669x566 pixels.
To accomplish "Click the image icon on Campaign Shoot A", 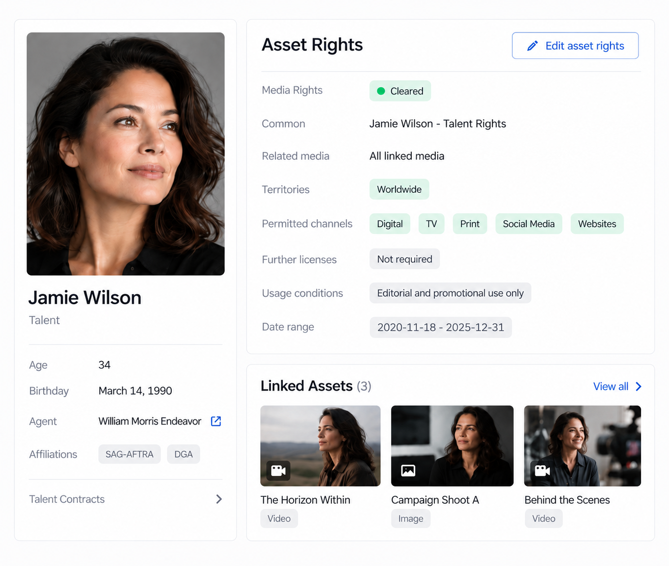I will [408, 471].
